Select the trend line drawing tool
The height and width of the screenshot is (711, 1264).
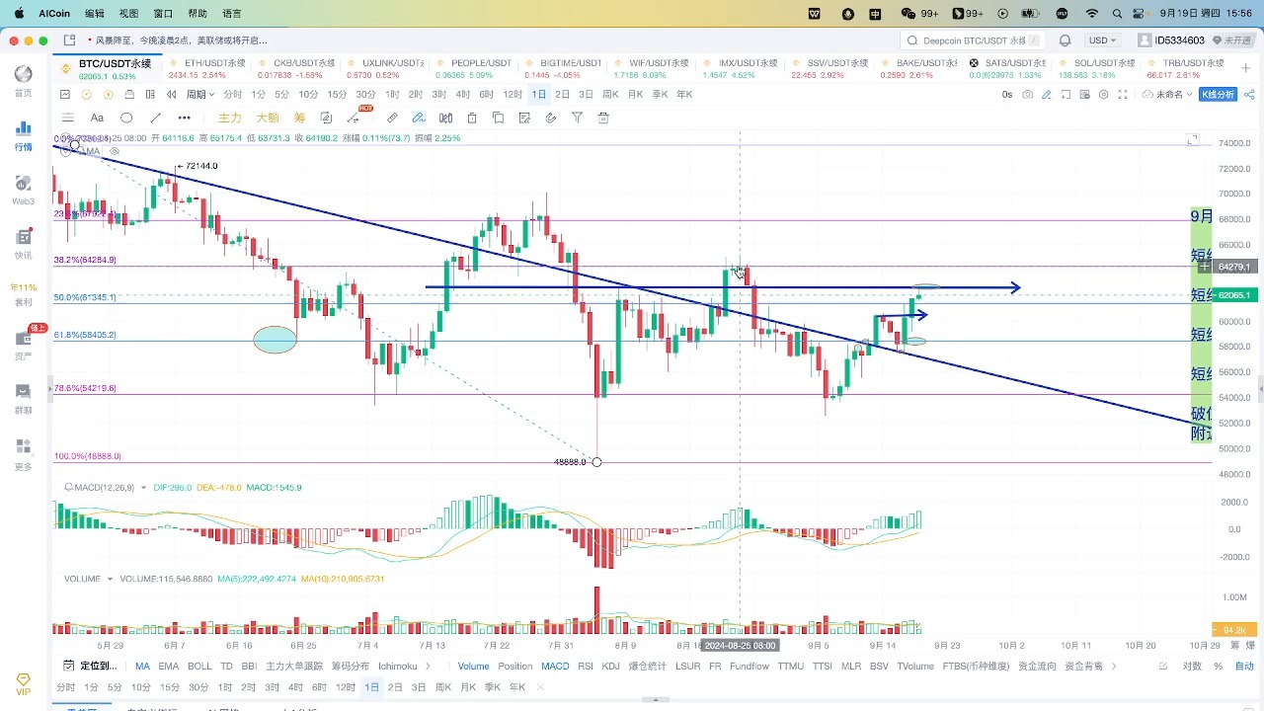154,118
